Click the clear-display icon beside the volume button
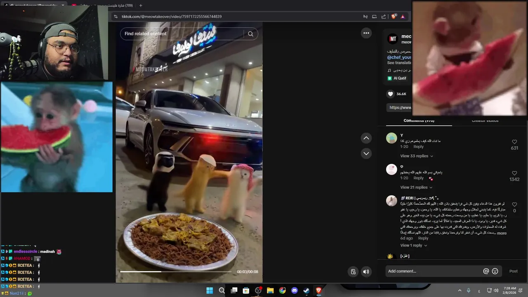 (x=353, y=271)
